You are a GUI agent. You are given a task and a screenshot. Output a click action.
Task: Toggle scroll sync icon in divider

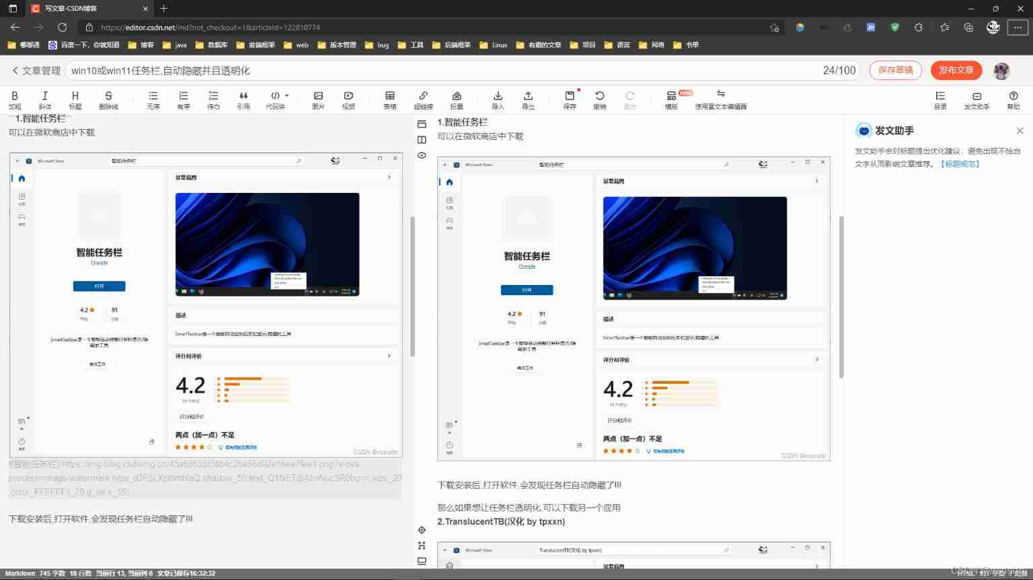click(x=422, y=530)
